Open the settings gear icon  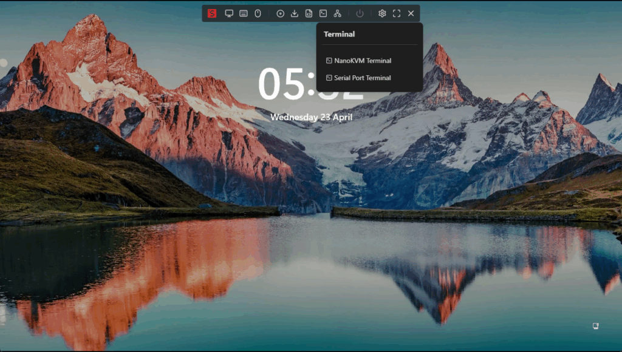[x=382, y=13]
